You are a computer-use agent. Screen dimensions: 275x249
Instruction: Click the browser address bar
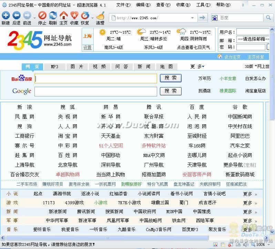[x=153, y=18]
